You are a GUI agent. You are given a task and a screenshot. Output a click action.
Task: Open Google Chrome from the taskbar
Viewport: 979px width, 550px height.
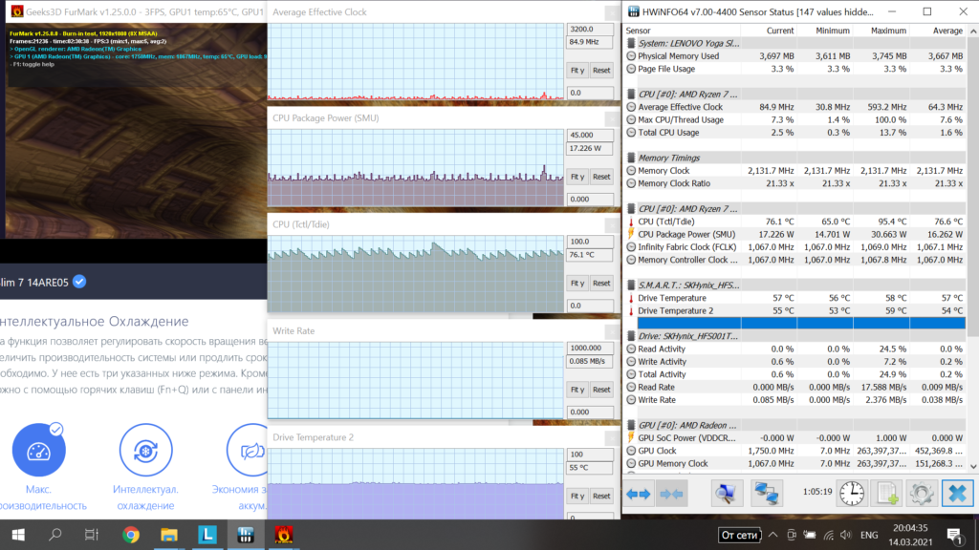130,535
